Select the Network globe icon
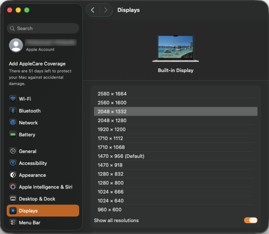The width and height of the screenshot is (269, 234). [x=13, y=123]
